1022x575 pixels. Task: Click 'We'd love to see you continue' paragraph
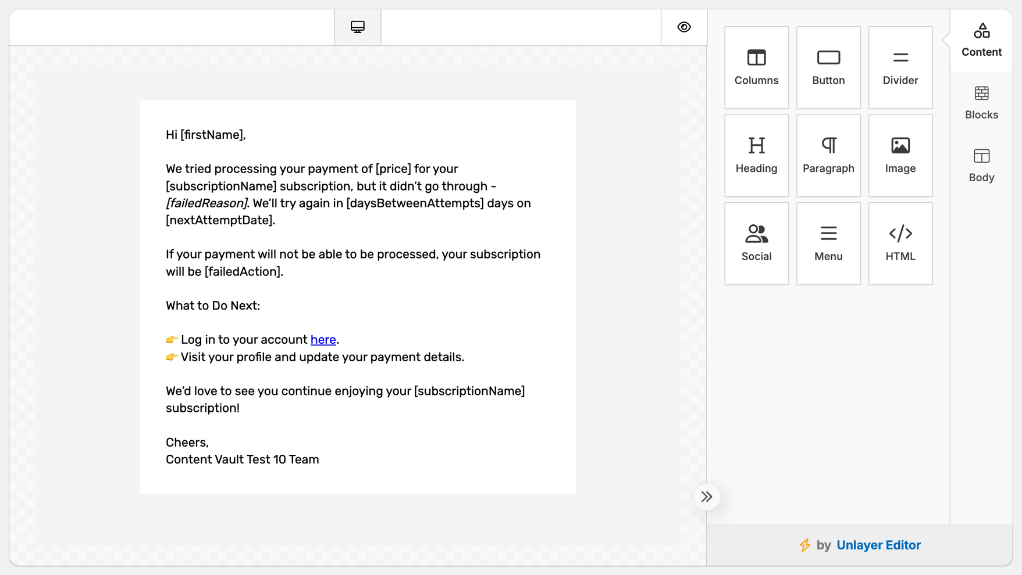pos(346,400)
